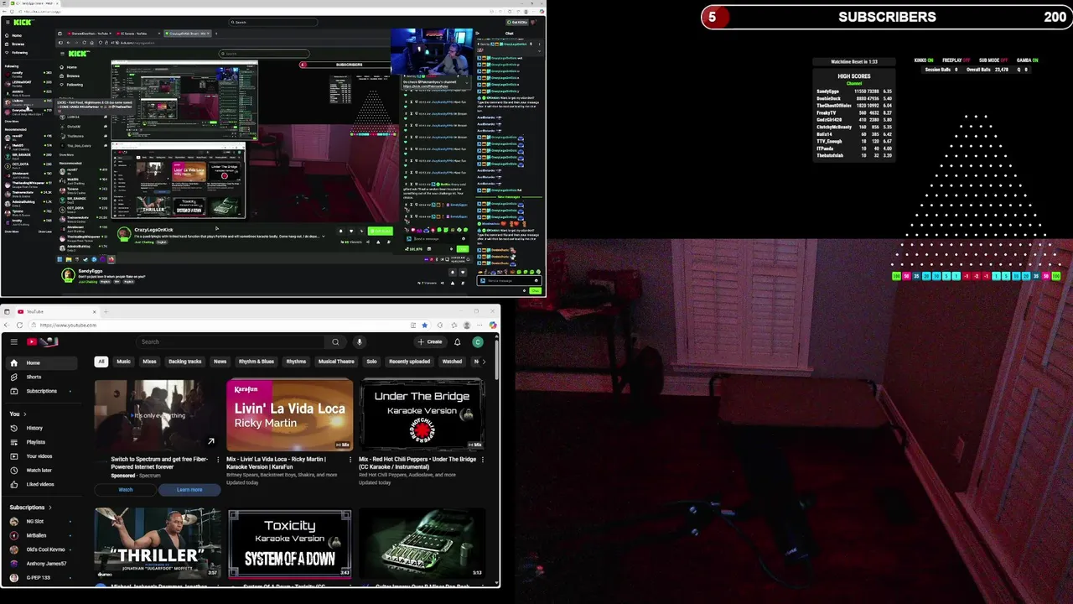
Task: Click the Kick logo in outer window
Action: click(x=23, y=22)
